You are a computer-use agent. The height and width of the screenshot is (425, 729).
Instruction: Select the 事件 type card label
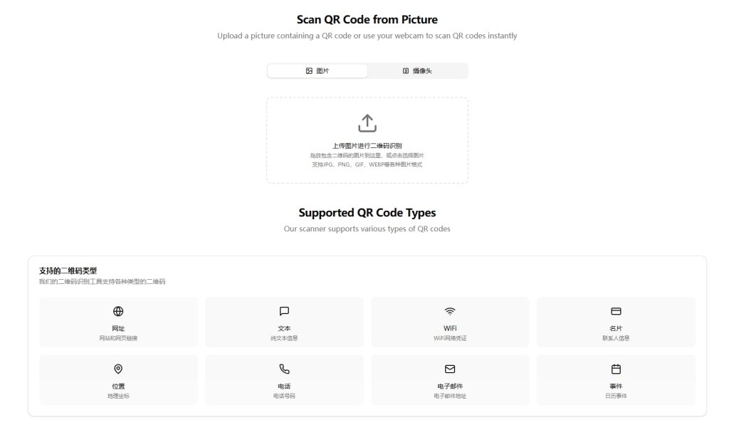tap(616, 387)
